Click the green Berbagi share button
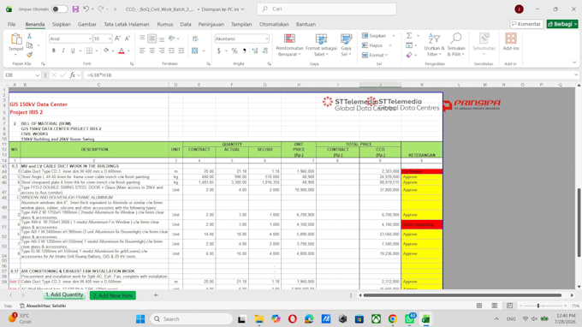The image size is (582, 327). point(562,24)
